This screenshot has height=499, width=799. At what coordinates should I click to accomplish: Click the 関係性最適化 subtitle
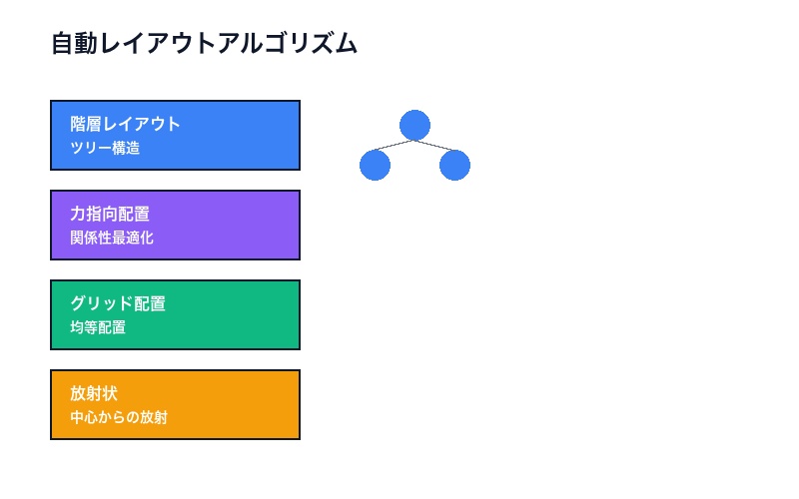point(111,239)
